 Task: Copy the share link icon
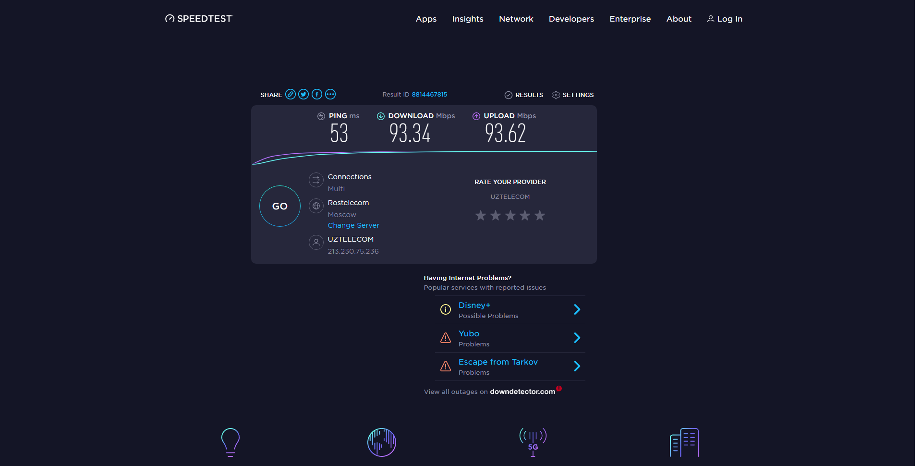point(290,94)
